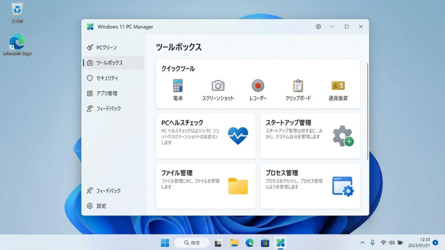Launch the スクリーンショット camera tool
Image resolution: width=445 pixels, height=250 pixels.
[x=218, y=90]
